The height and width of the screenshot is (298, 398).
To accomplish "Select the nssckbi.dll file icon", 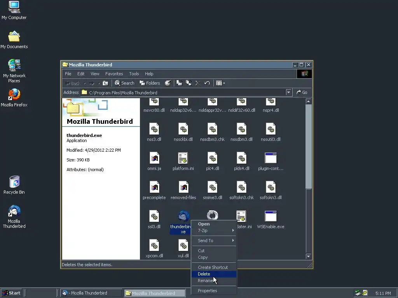I will (x=183, y=129).
